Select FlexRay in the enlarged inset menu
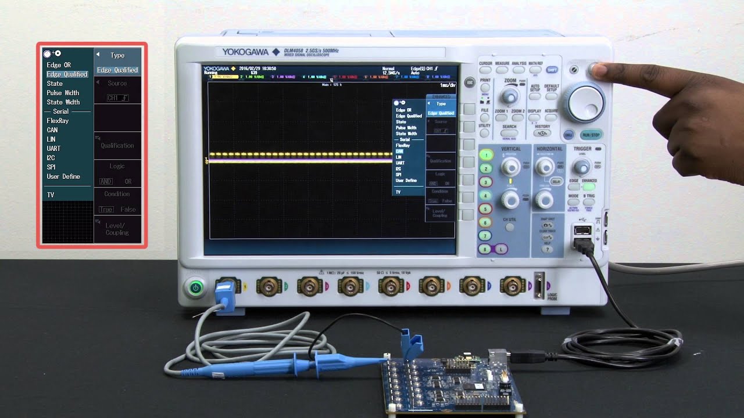Viewport: 744px width, 418px height. coord(58,121)
